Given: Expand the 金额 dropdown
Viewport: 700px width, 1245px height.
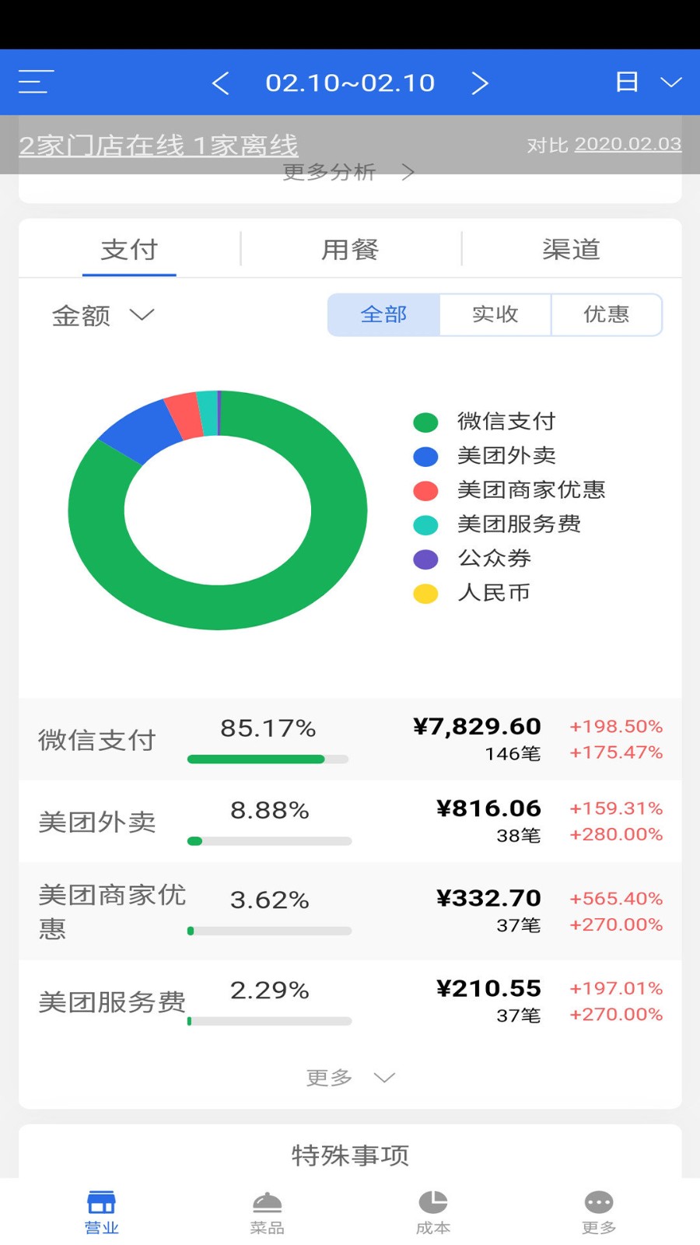Looking at the screenshot, I should coord(103,315).
